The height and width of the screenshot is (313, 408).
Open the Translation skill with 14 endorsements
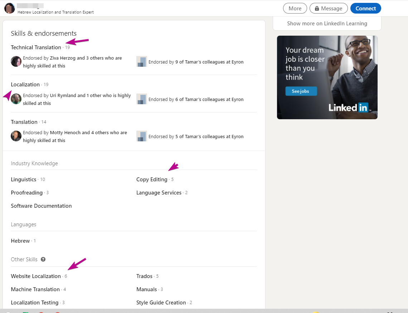[x=24, y=122]
